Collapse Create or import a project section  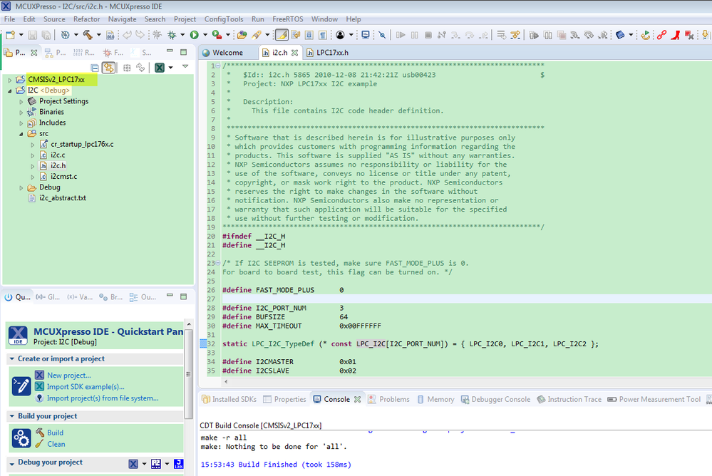(x=11, y=359)
